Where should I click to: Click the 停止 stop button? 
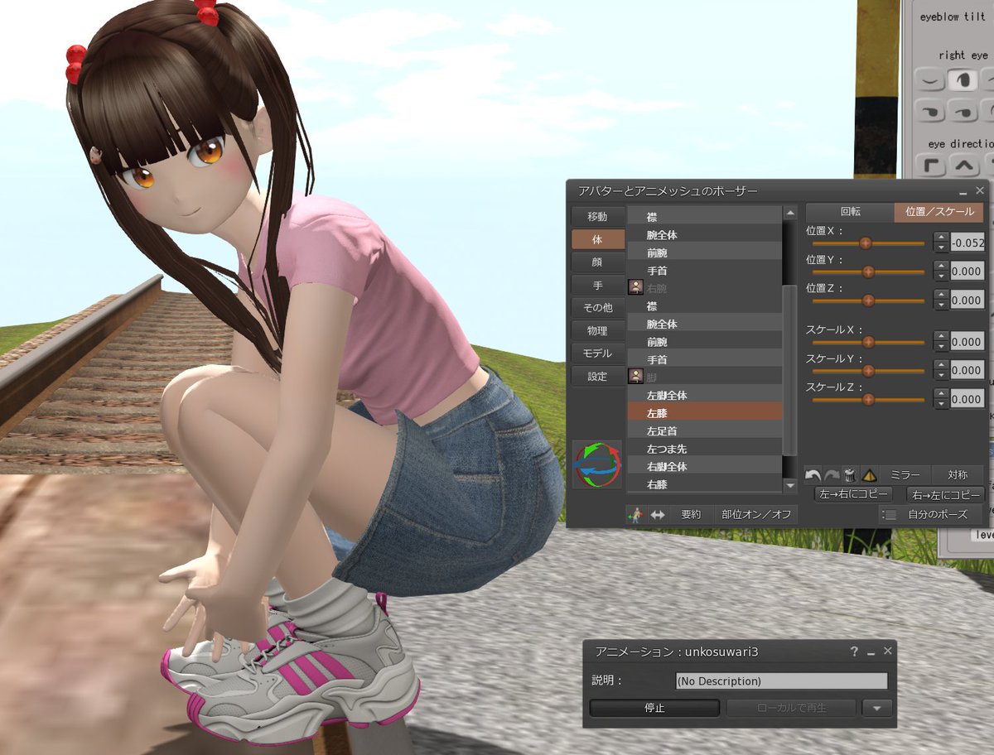pyautogui.click(x=654, y=709)
